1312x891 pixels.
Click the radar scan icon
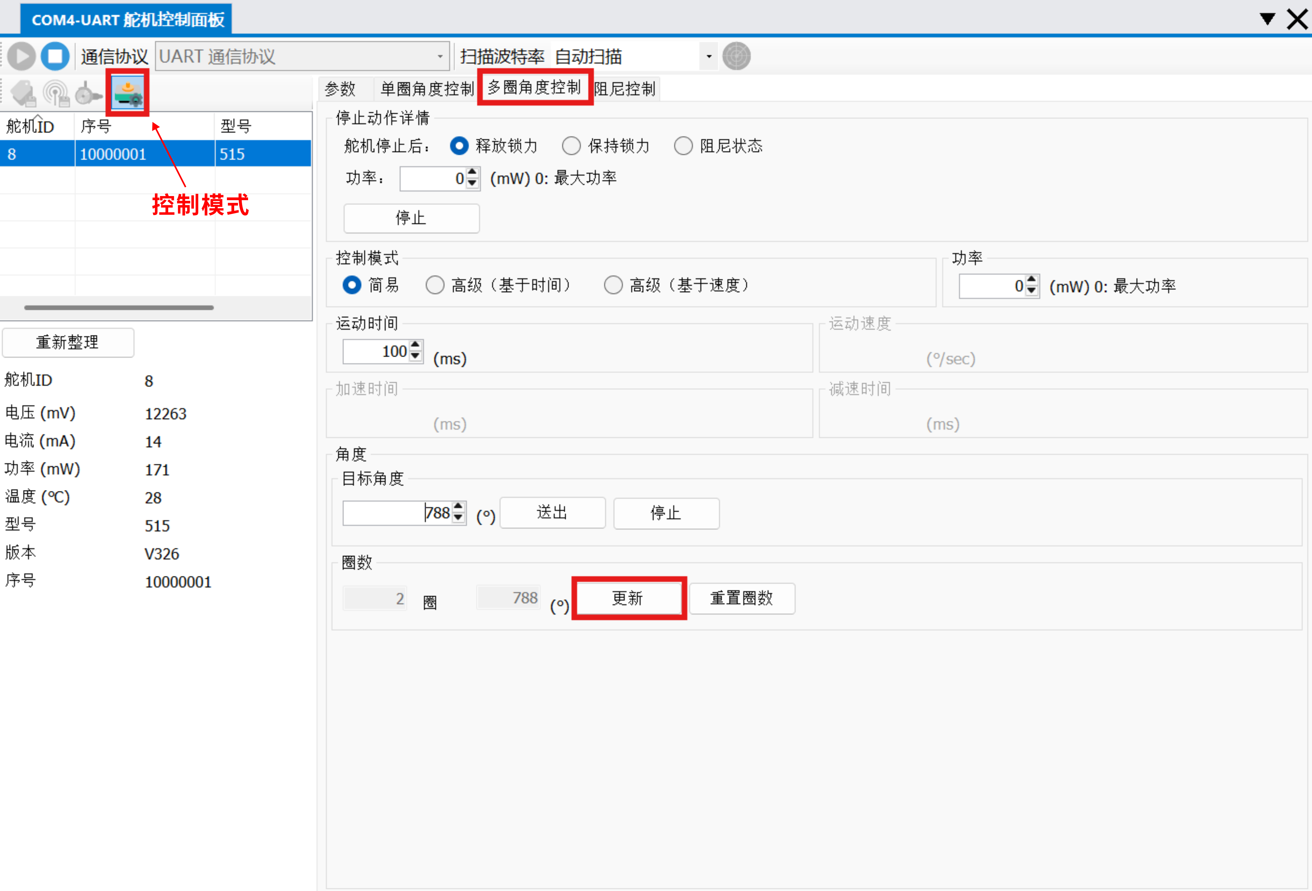(736, 57)
